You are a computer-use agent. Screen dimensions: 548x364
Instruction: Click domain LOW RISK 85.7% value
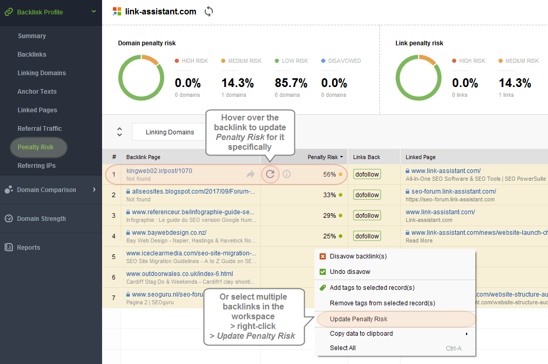coord(291,83)
